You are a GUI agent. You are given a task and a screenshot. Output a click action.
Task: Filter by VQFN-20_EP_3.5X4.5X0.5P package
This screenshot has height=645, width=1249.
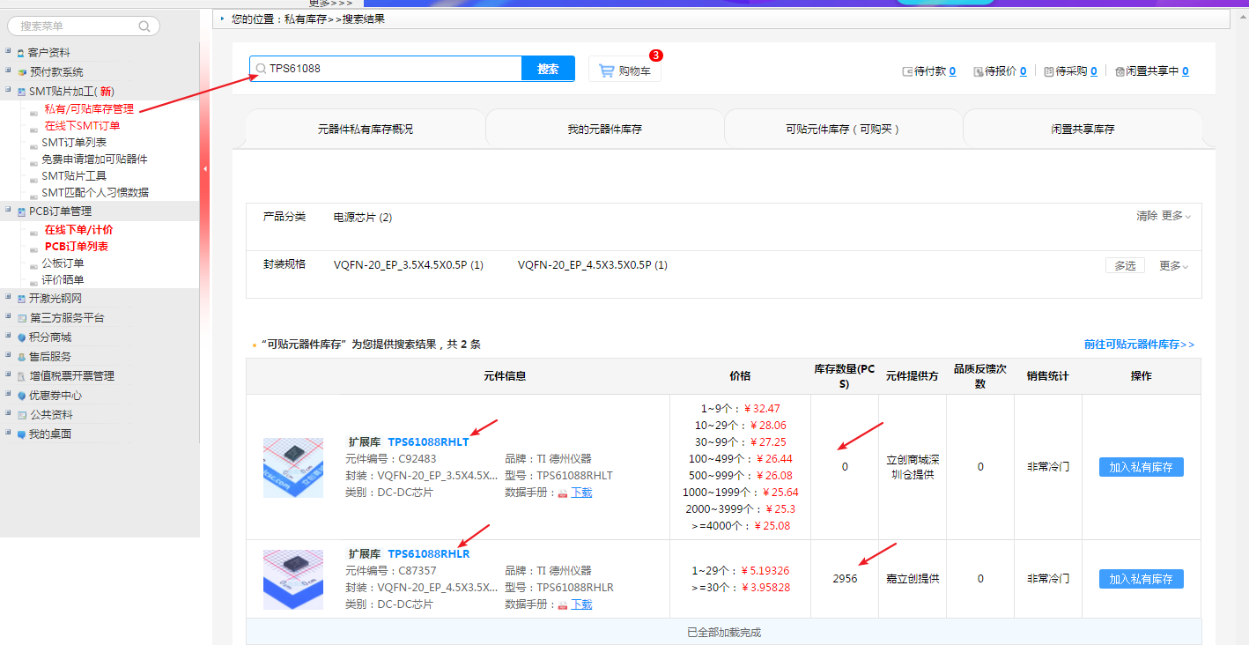[408, 265]
